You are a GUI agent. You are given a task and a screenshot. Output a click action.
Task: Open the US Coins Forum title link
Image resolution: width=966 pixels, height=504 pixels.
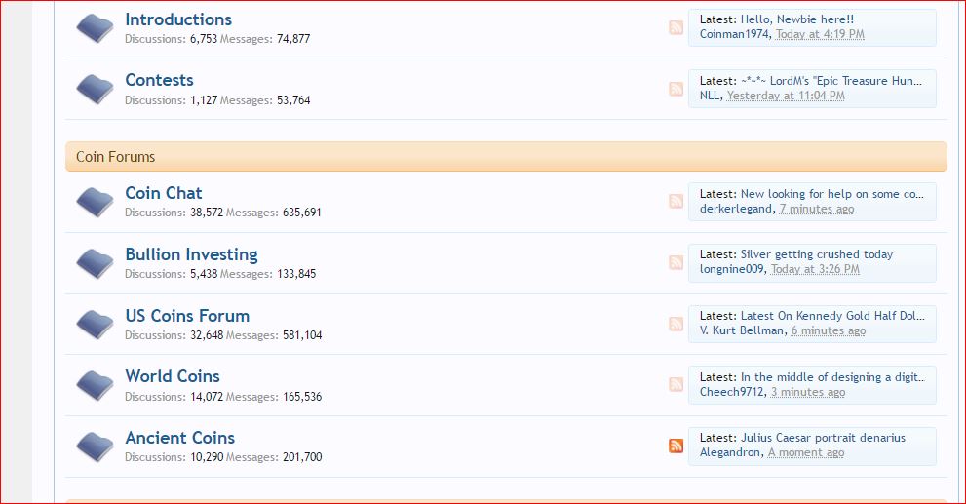pyautogui.click(x=187, y=316)
